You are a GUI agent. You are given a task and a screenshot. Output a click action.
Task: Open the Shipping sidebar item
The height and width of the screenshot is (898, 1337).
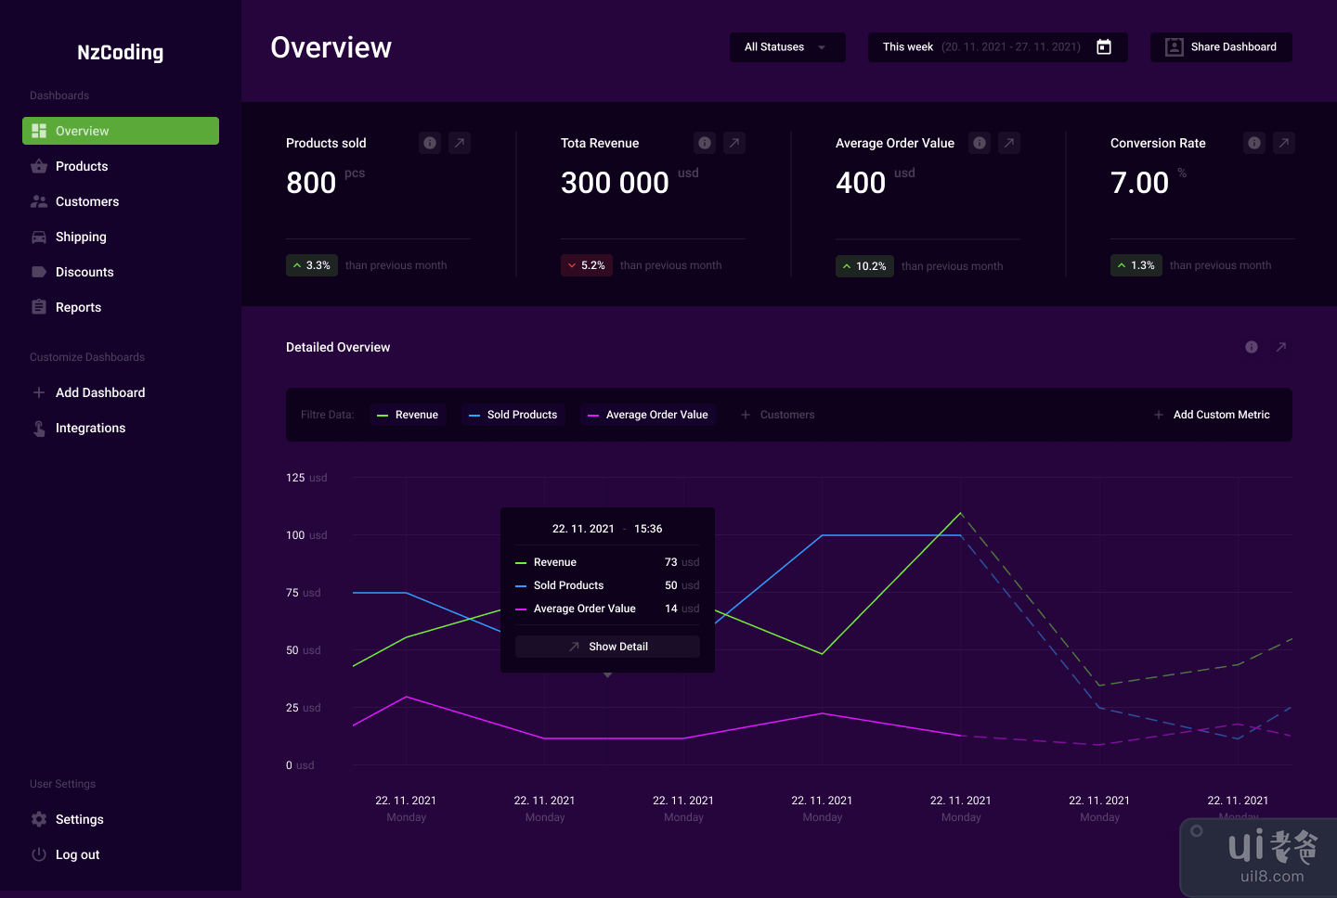coord(81,237)
